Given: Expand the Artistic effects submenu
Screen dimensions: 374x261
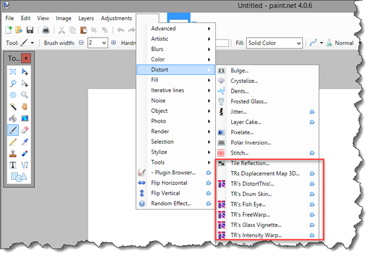Looking at the screenshot, I should click(x=176, y=39).
